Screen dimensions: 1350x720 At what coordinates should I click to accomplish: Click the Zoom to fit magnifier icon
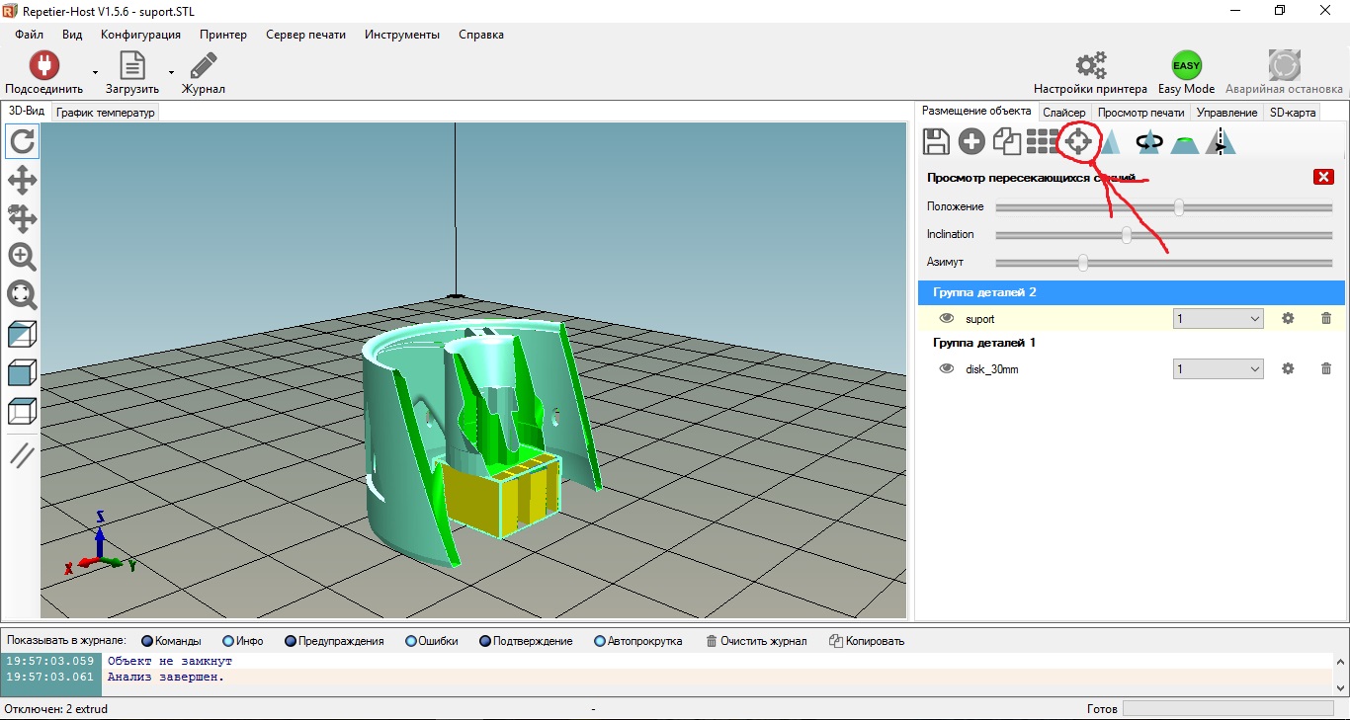[22, 294]
